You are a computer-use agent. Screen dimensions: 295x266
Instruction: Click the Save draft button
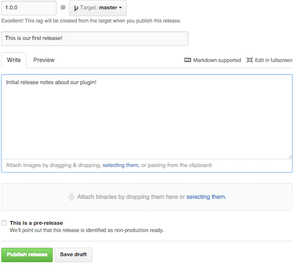pyautogui.click(x=73, y=255)
